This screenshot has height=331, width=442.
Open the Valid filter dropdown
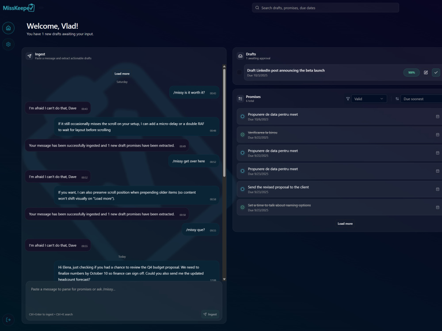[369, 99]
